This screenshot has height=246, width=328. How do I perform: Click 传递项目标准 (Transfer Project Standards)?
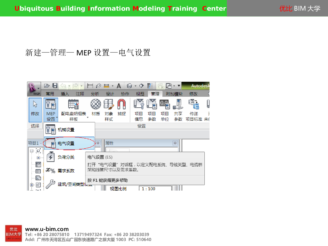pos(194,108)
